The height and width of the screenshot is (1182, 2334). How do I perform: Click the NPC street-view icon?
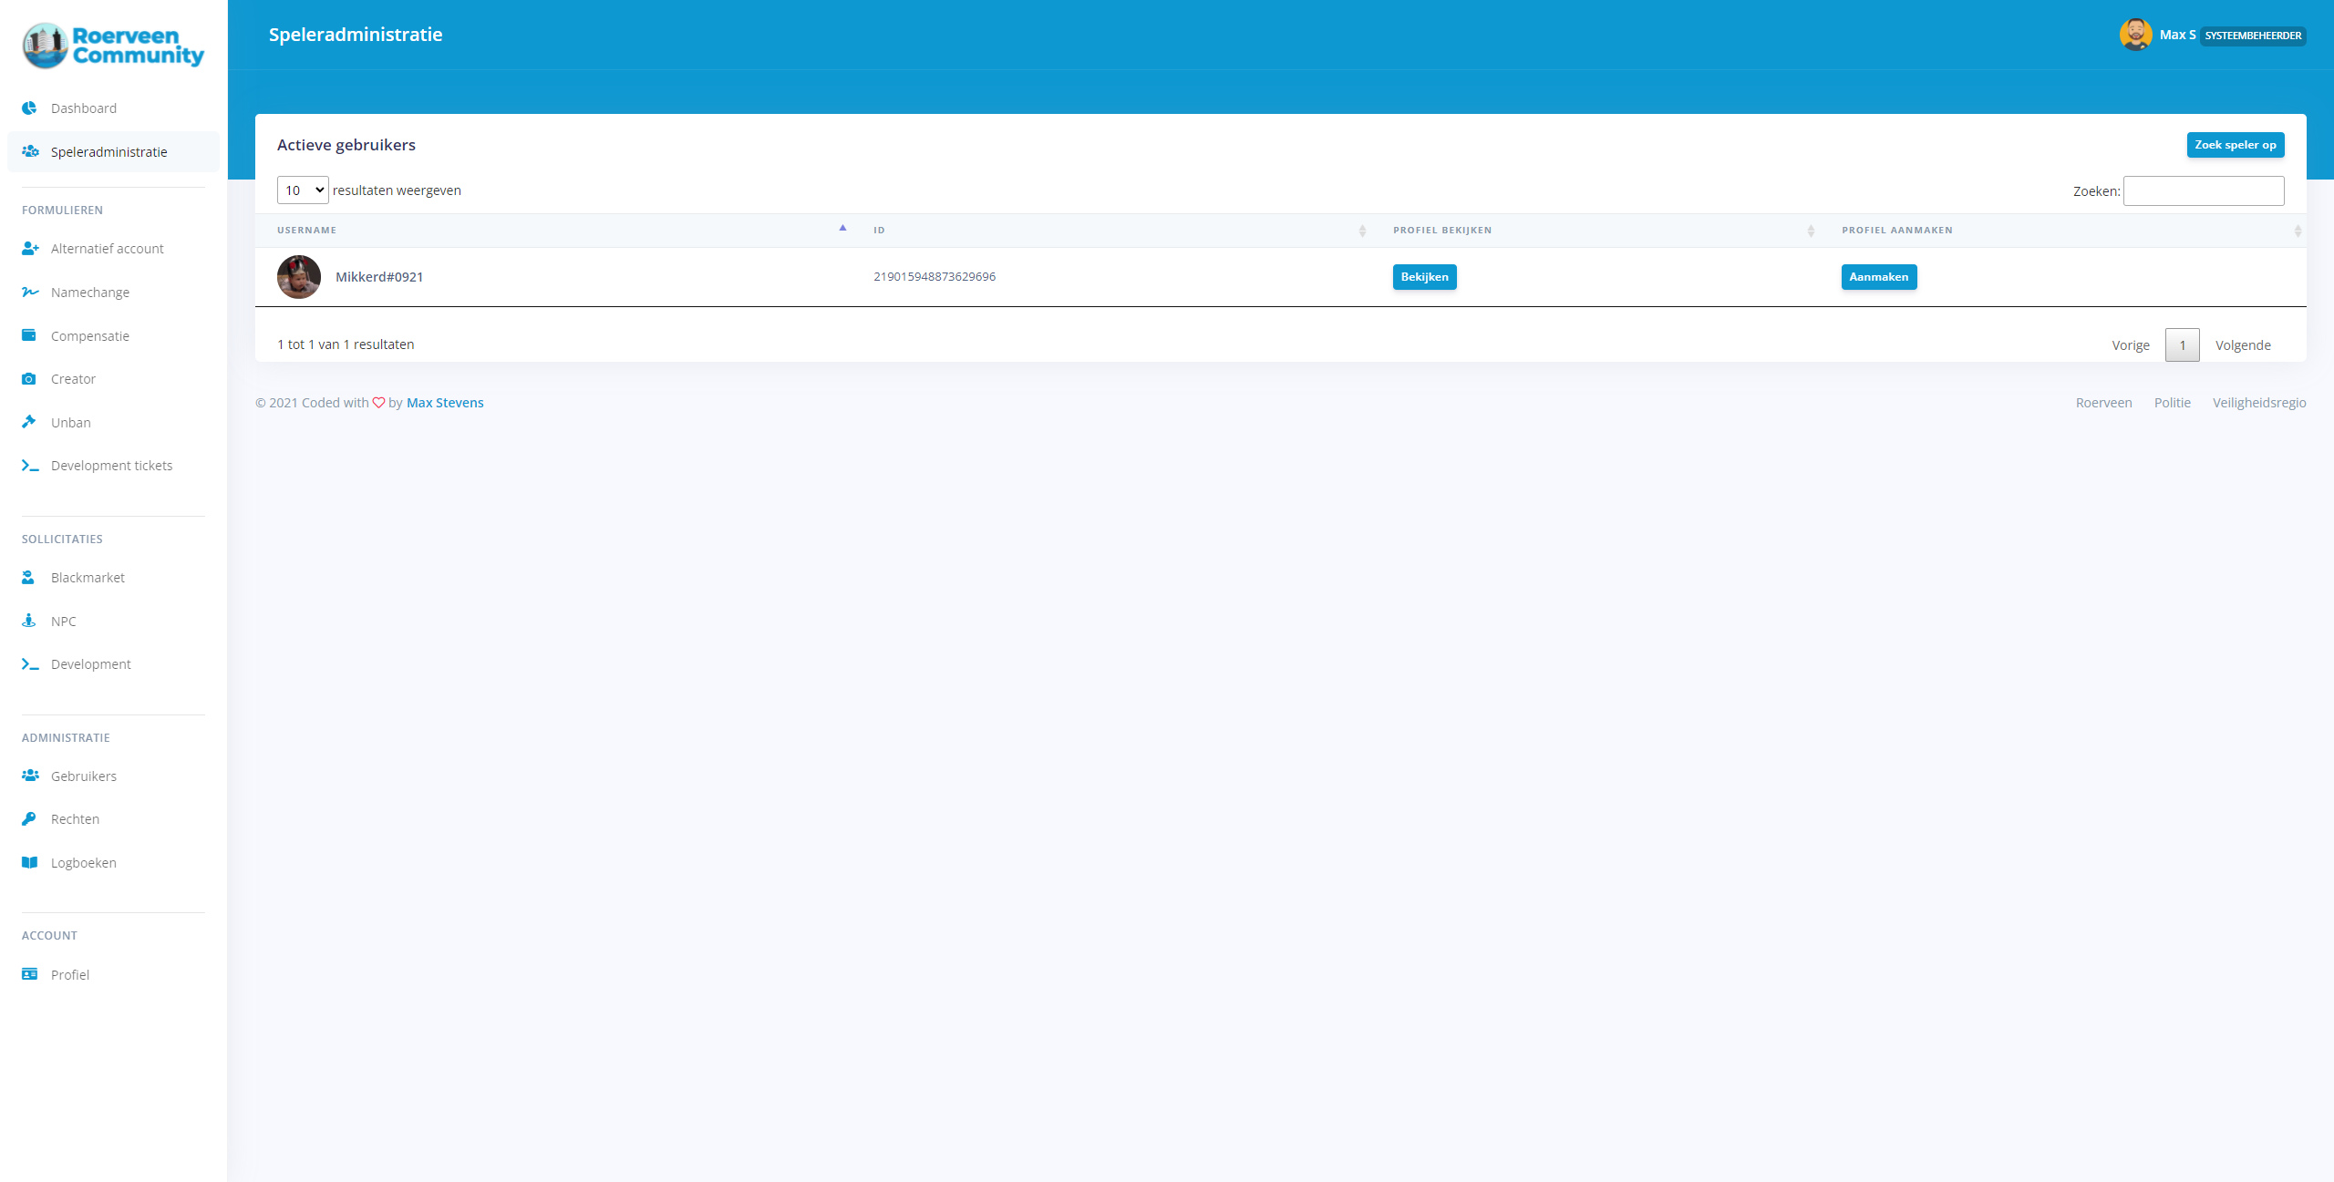pyautogui.click(x=29, y=621)
